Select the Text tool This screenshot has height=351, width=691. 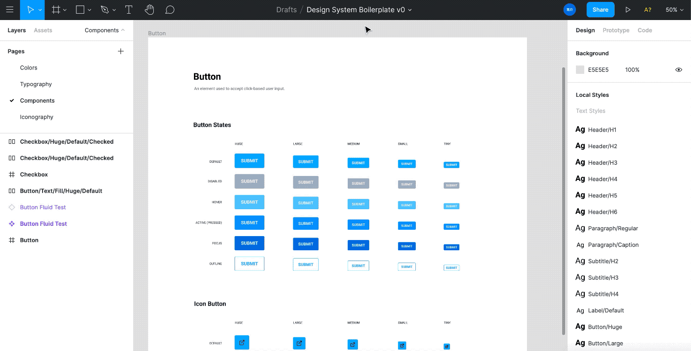click(x=128, y=9)
